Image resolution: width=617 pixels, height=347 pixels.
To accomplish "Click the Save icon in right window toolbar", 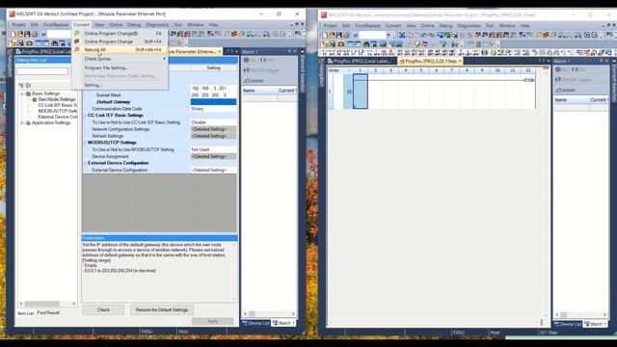I will [338, 35].
